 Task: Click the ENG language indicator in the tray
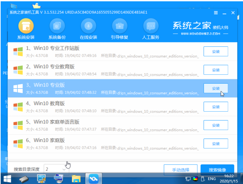[212, 179]
